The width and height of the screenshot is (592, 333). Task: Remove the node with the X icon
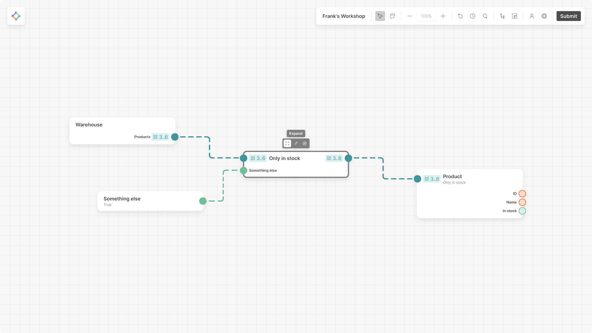pyautogui.click(x=305, y=143)
